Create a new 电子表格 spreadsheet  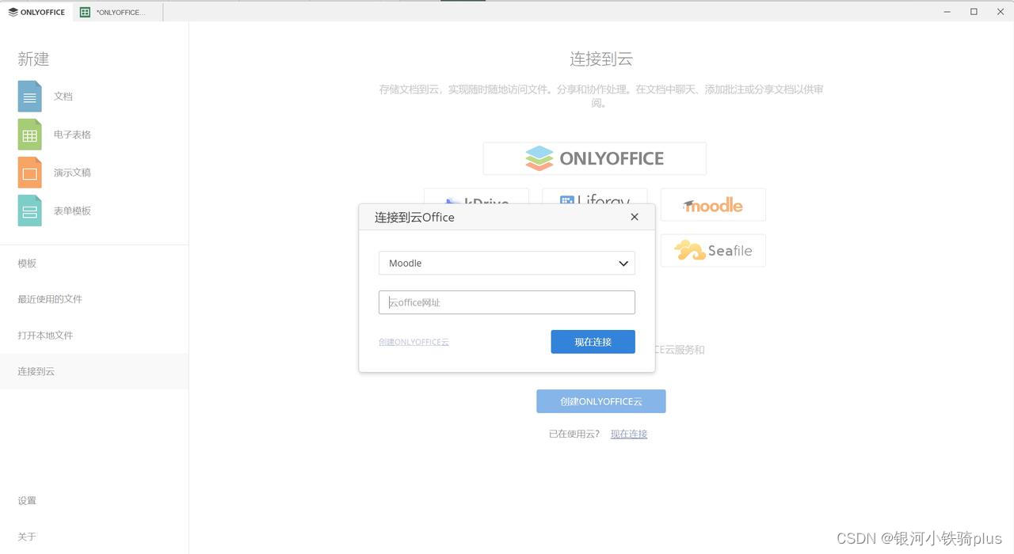(72, 135)
